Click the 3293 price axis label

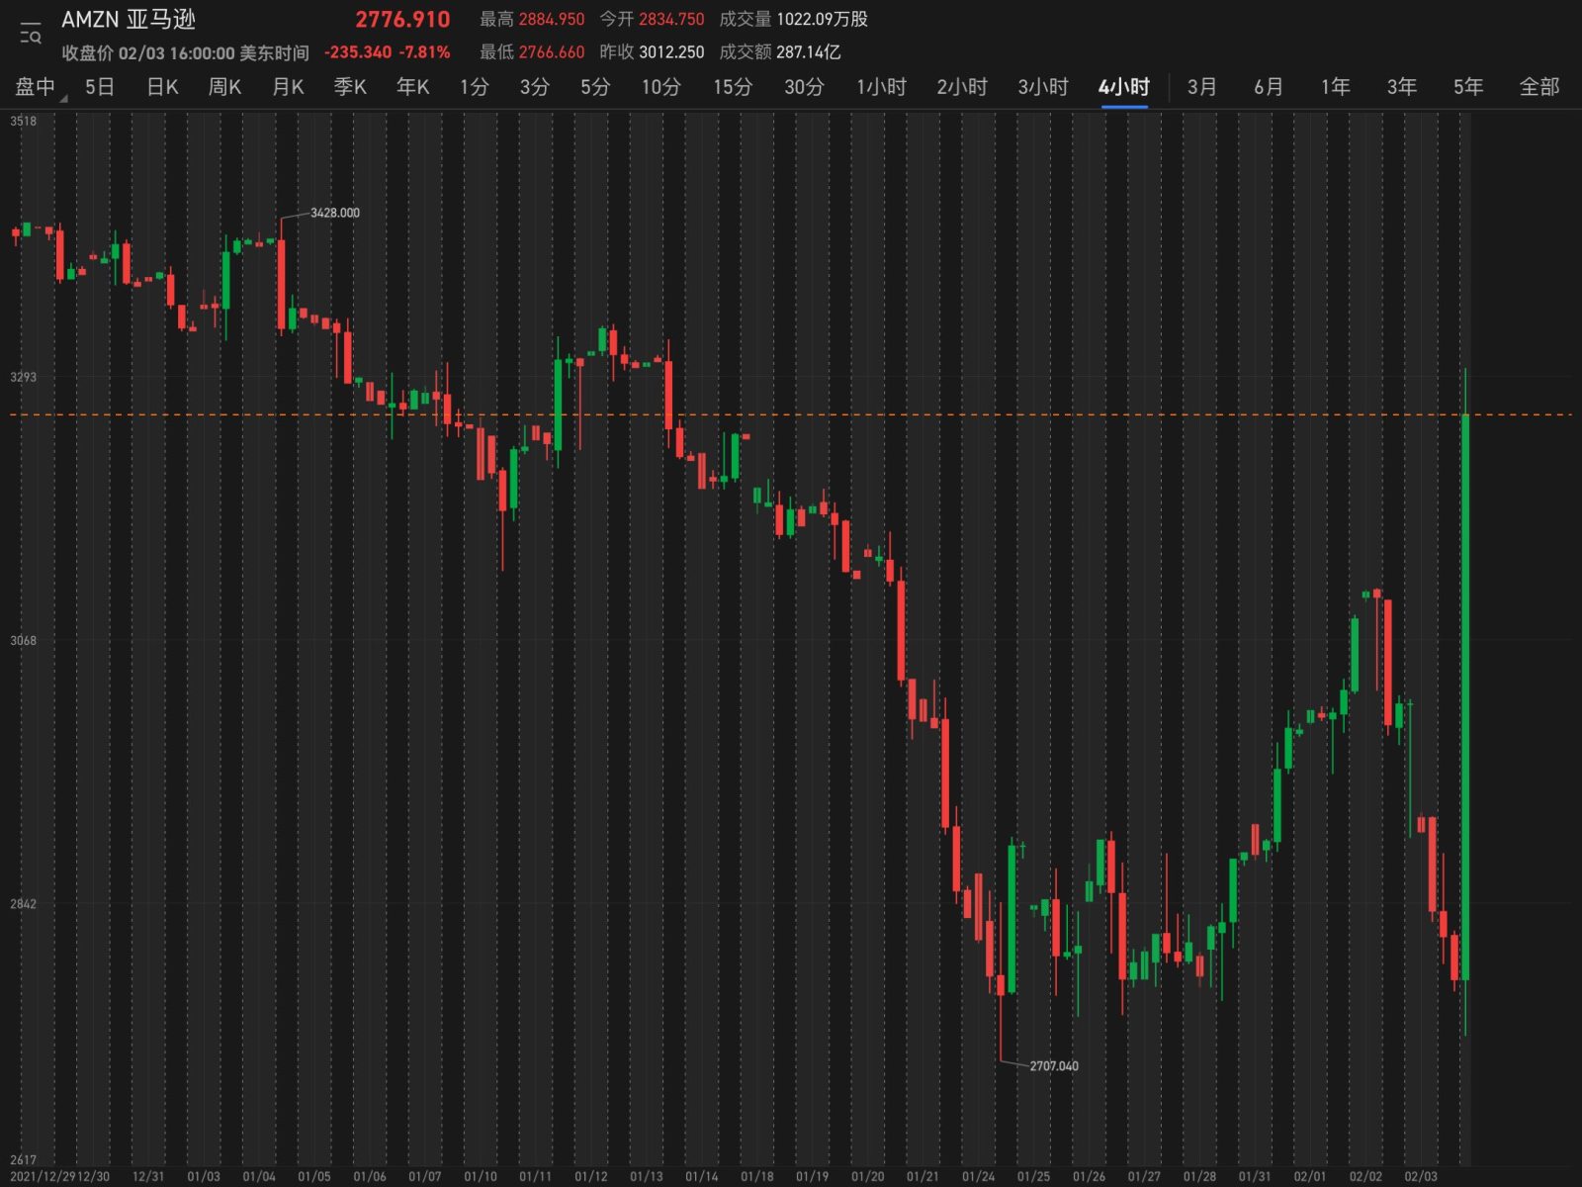pos(23,377)
